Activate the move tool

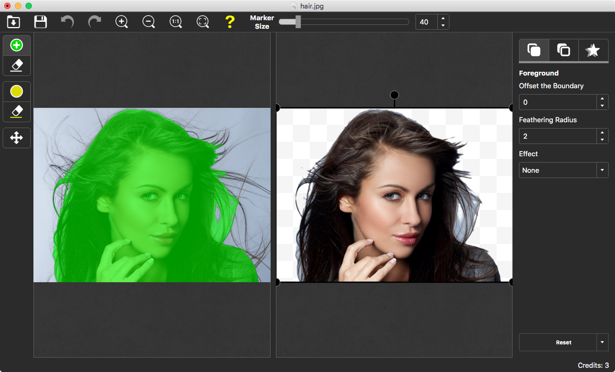(x=16, y=138)
